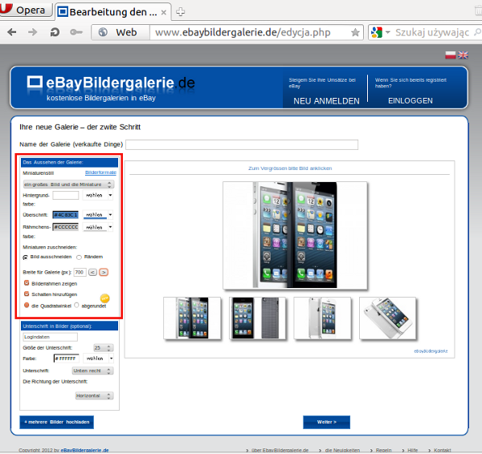
Task: Go back with the browser back arrow
Action: point(12,32)
